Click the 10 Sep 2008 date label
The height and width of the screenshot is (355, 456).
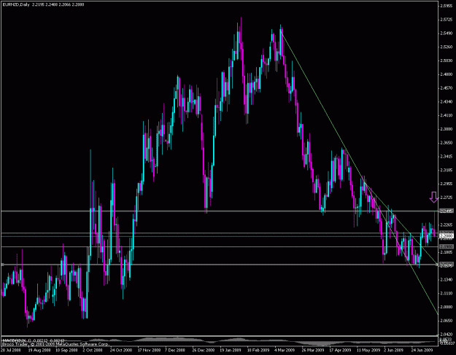click(66, 351)
